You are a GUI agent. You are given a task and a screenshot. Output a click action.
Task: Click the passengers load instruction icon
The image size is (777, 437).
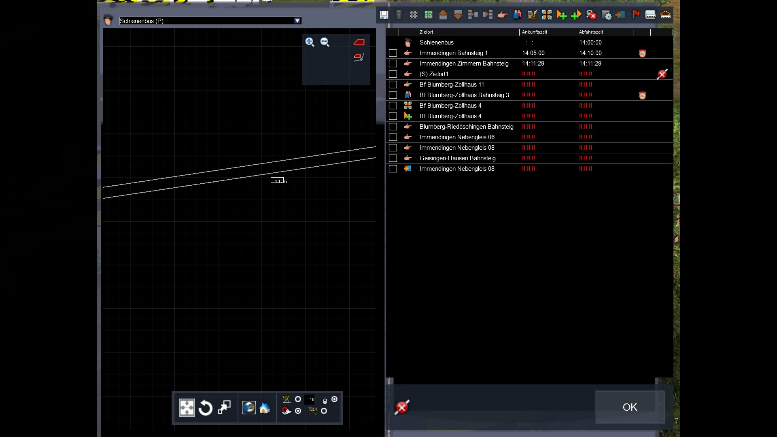[517, 15]
